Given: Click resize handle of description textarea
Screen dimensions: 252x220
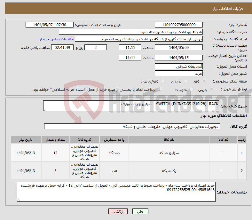Looking at the screenshot, I should pos(45,110).
